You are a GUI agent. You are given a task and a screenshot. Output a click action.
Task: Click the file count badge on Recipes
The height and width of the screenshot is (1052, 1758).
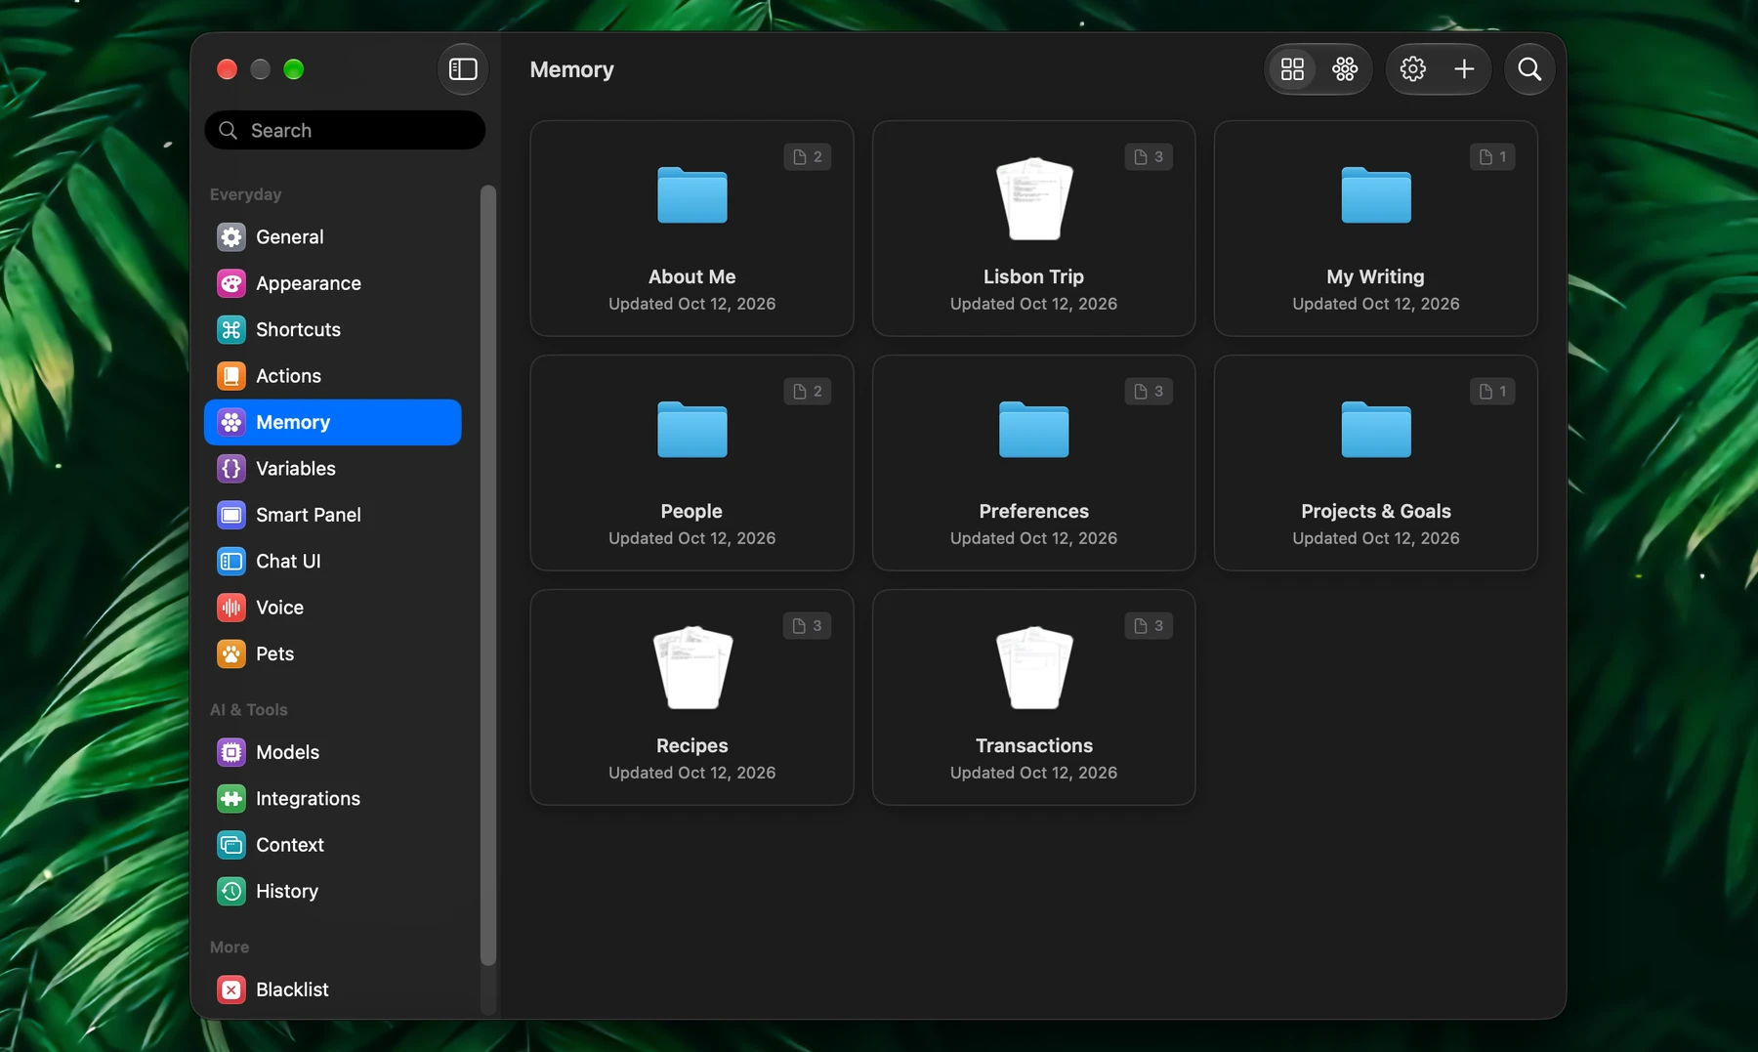(807, 626)
